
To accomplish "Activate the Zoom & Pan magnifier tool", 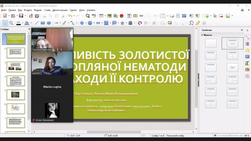I will point(11,23).
